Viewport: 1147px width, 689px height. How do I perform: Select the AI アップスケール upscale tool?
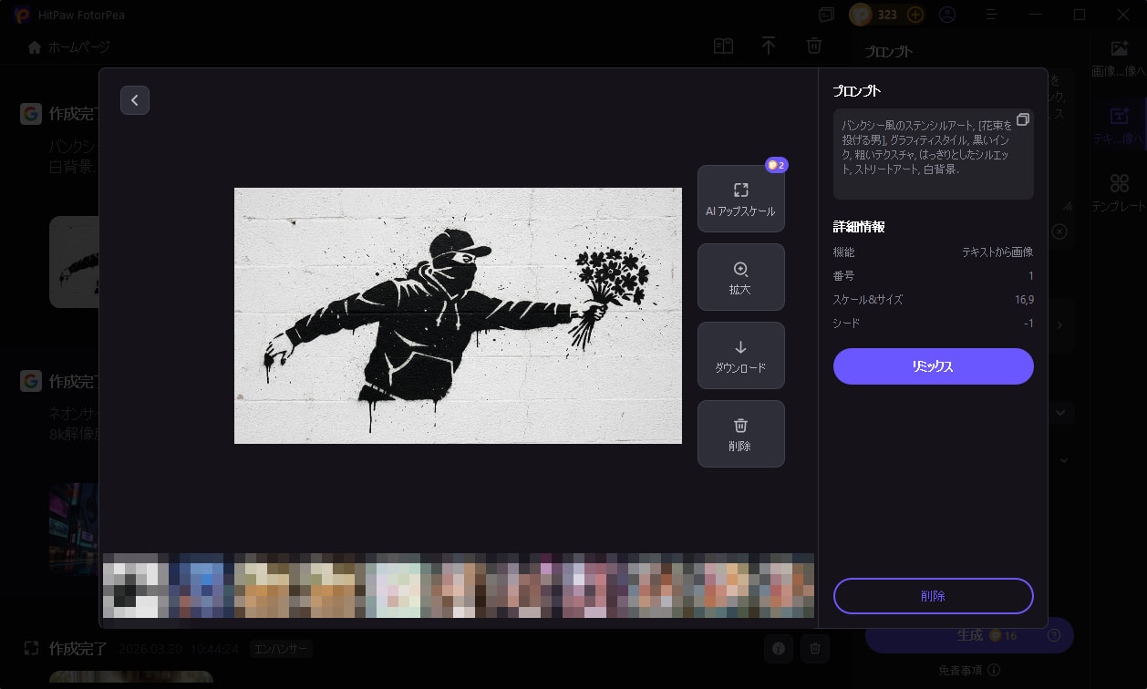tap(740, 198)
